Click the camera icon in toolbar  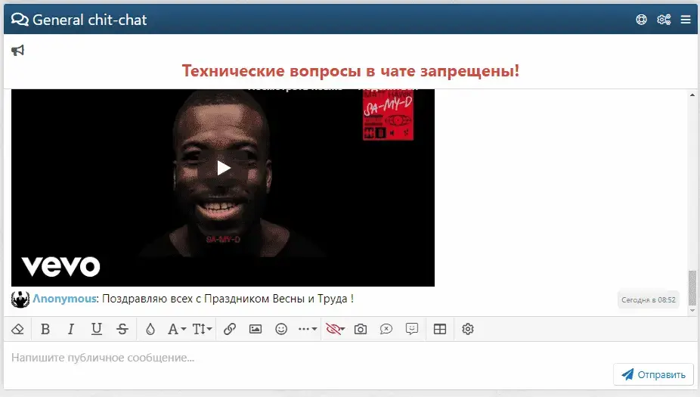click(361, 330)
